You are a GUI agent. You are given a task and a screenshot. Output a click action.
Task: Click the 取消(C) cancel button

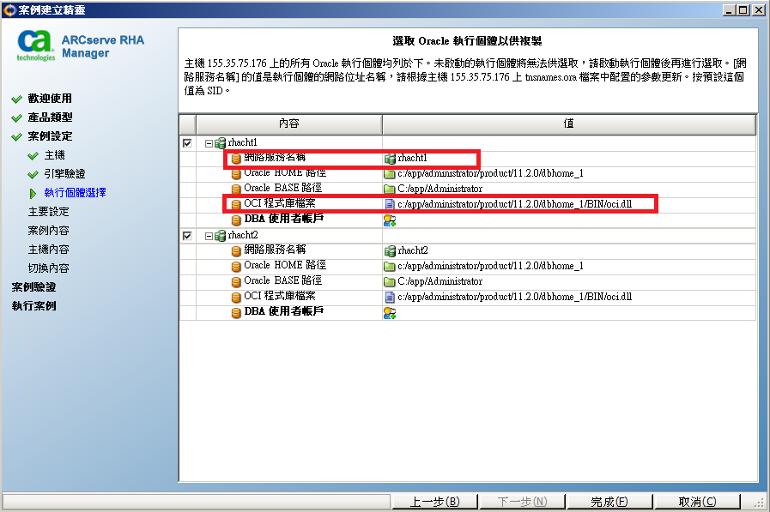click(697, 502)
